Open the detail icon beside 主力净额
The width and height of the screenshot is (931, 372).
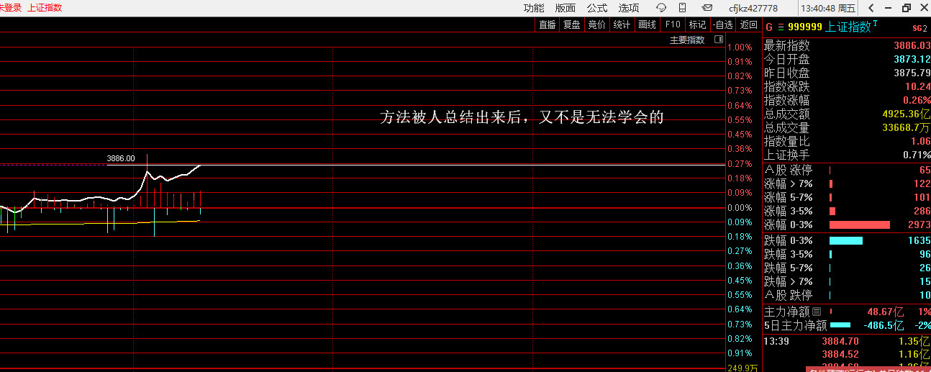(x=817, y=312)
